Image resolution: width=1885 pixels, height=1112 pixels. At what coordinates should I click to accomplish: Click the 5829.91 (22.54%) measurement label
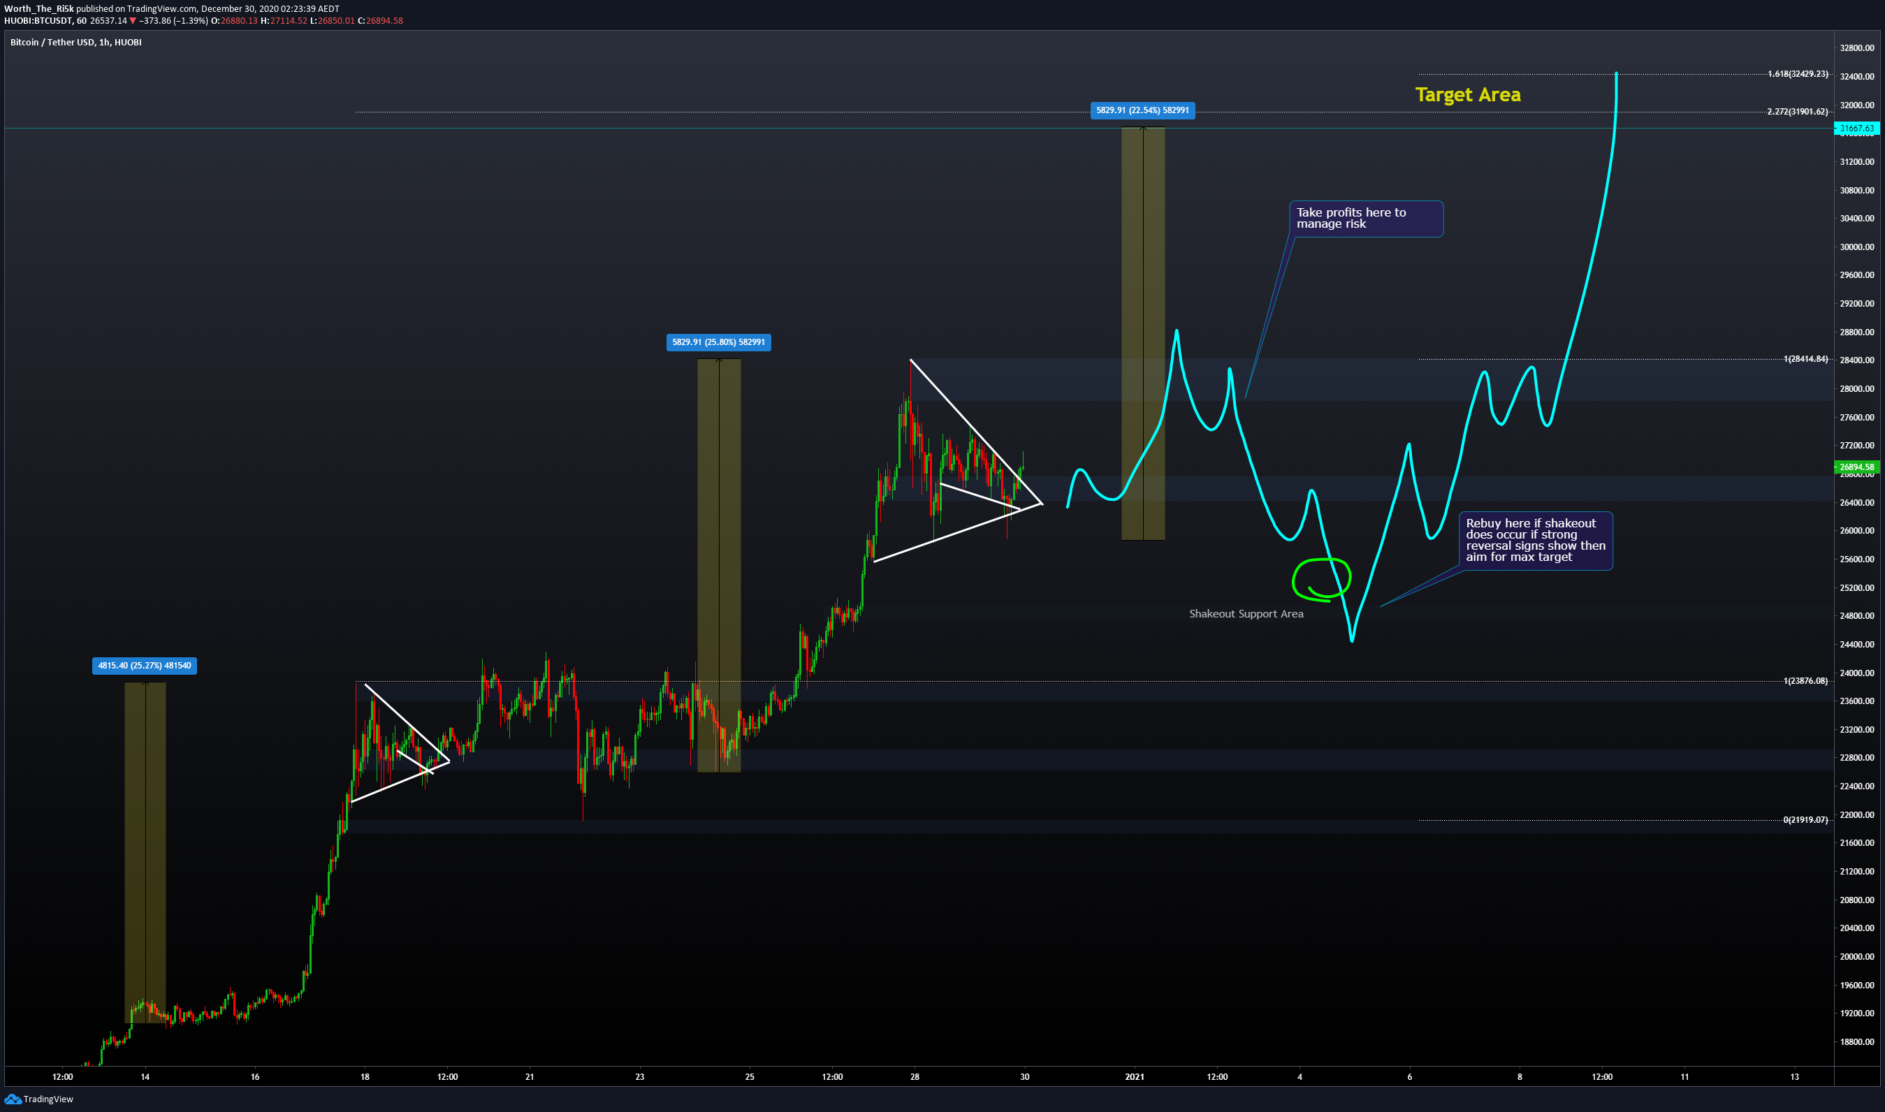point(1142,111)
